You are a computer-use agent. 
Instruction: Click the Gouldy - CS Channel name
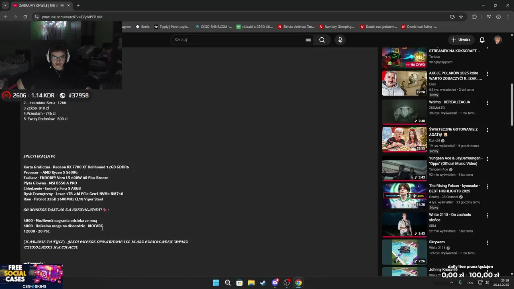pos(443,197)
